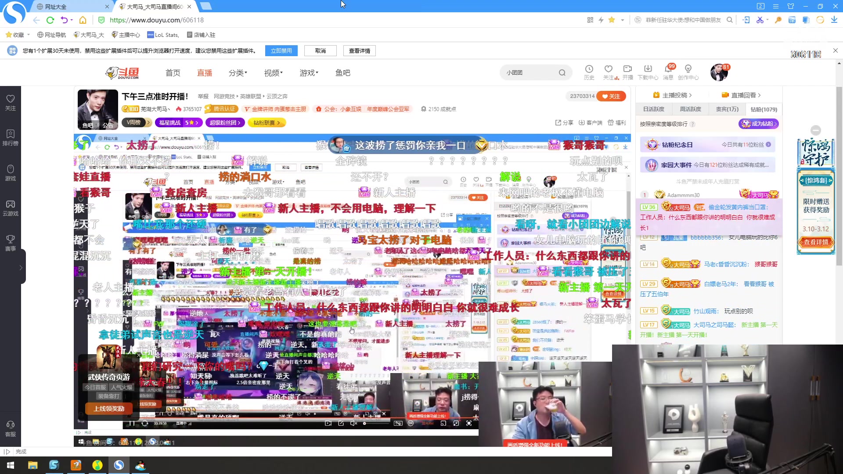Expand the 游戏 navigation dropdown

tap(309, 73)
